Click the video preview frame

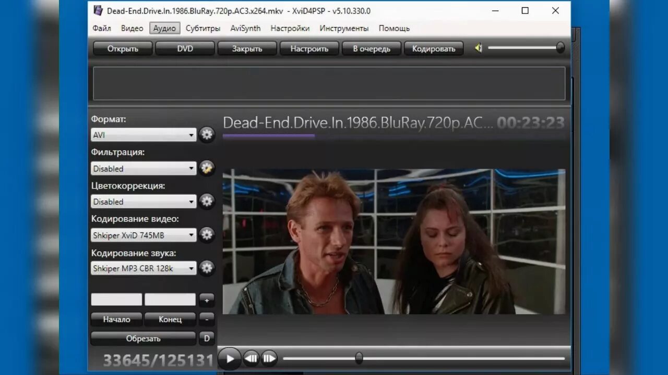pyautogui.click(x=394, y=242)
